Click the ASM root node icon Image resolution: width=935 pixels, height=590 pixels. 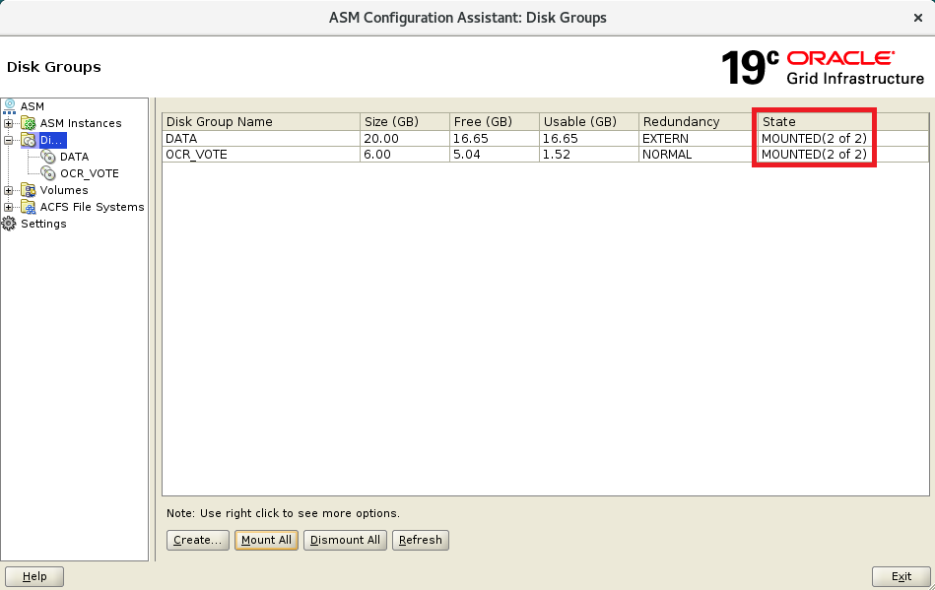click(10, 106)
